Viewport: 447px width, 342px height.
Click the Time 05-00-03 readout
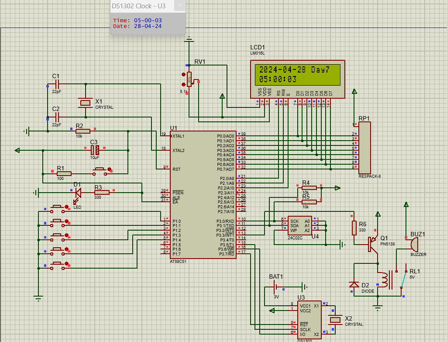click(x=148, y=21)
